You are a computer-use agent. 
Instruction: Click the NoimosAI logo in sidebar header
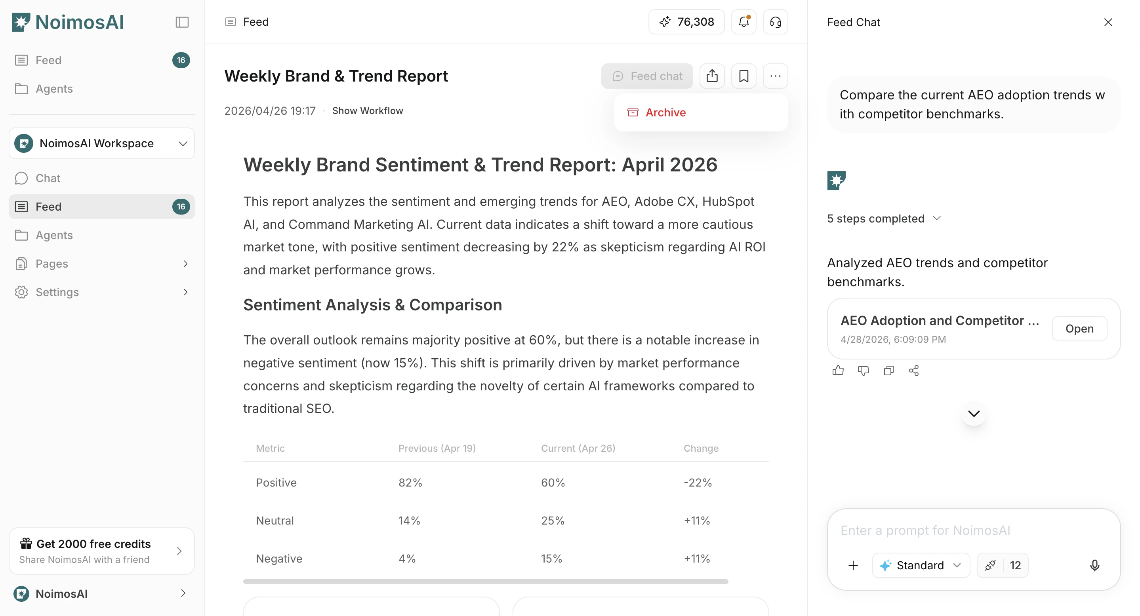(68, 22)
